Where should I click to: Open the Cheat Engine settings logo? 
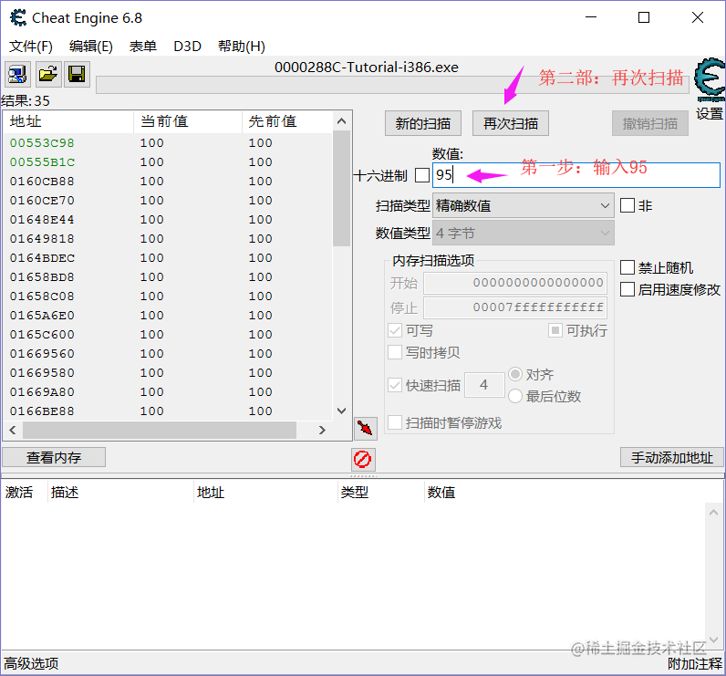click(x=710, y=79)
